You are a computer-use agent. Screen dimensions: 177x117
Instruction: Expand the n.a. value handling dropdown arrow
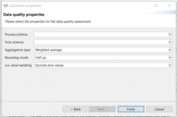click(x=170, y=65)
